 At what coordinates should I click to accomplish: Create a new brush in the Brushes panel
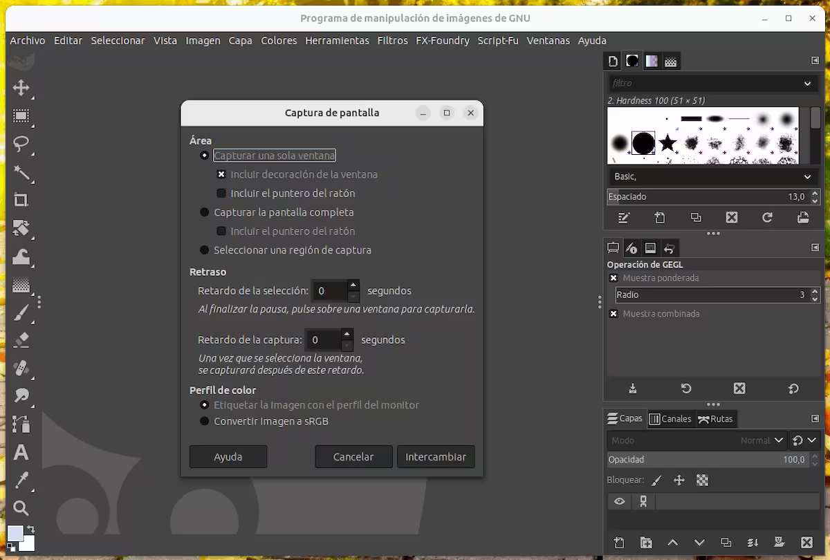point(660,218)
